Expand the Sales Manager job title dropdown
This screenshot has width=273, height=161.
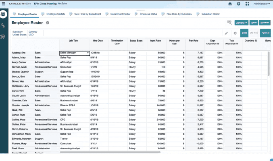pos(88,53)
